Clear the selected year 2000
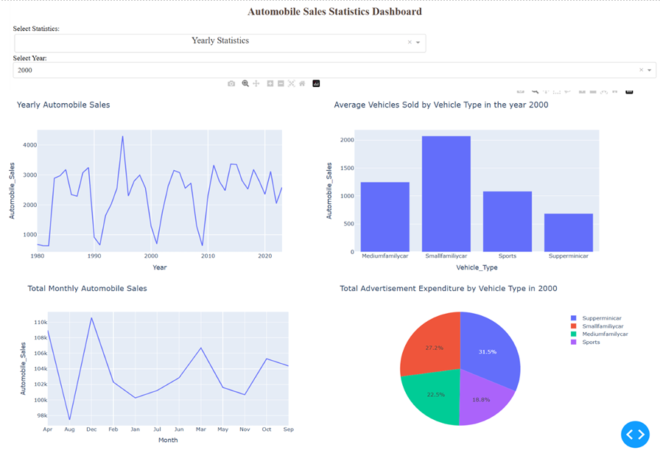660x453 pixels. pos(641,71)
